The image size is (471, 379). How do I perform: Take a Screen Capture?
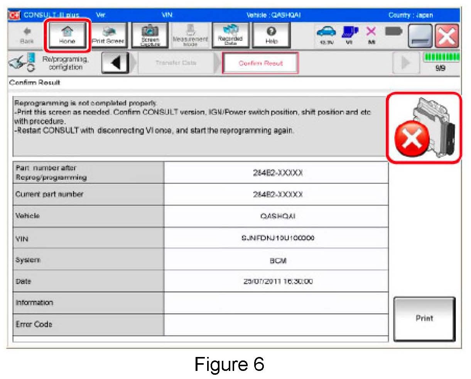tap(150, 35)
